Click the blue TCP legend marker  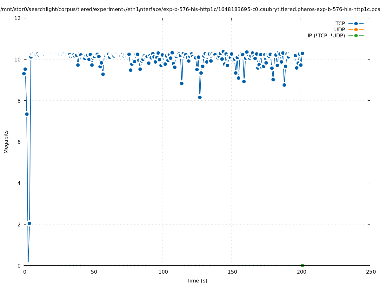356,23
